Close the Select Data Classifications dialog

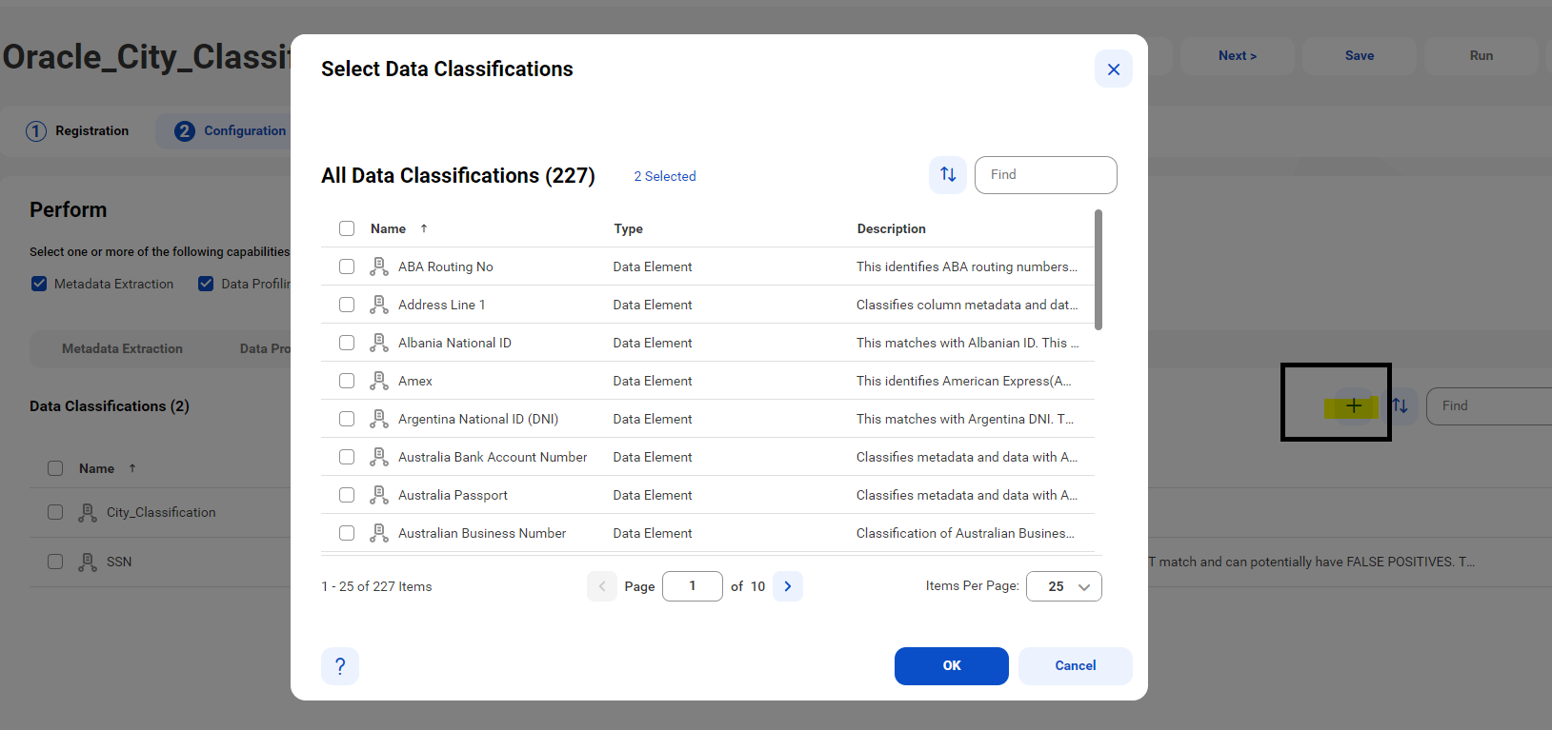1114,69
